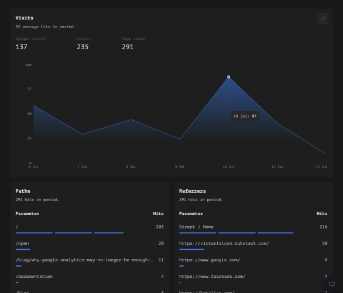Select the /open path row
The width and height of the screenshot is (343, 293).
coord(90,246)
